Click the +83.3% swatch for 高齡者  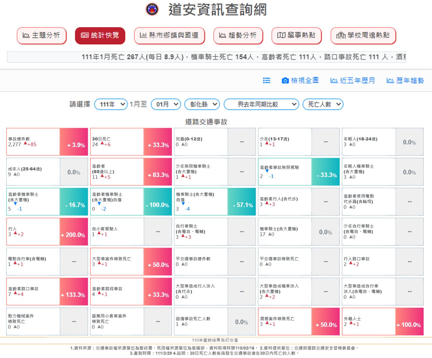point(158,172)
